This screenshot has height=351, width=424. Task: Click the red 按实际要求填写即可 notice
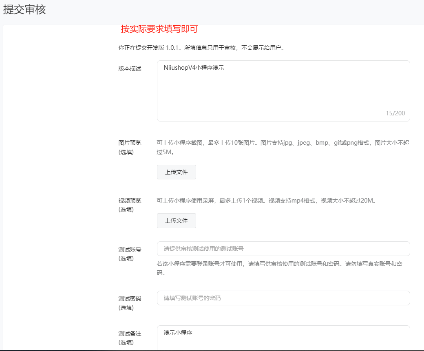point(159,29)
